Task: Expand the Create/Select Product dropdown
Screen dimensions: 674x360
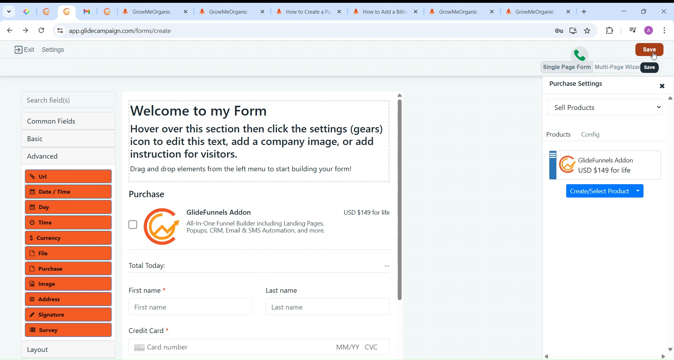Action: [x=638, y=191]
